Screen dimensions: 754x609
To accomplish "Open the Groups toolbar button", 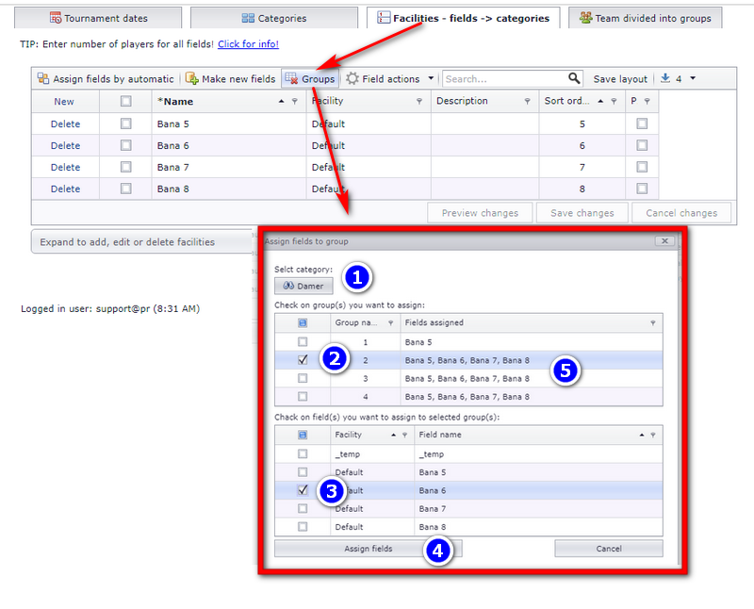I will pyautogui.click(x=310, y=79).
